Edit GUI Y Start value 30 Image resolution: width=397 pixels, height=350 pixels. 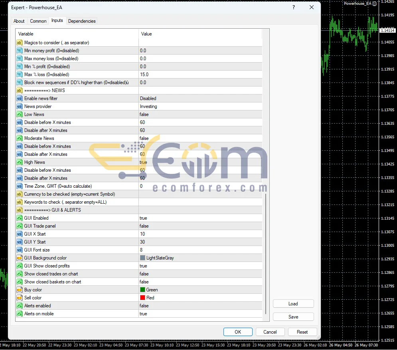[x=200, y=242]
